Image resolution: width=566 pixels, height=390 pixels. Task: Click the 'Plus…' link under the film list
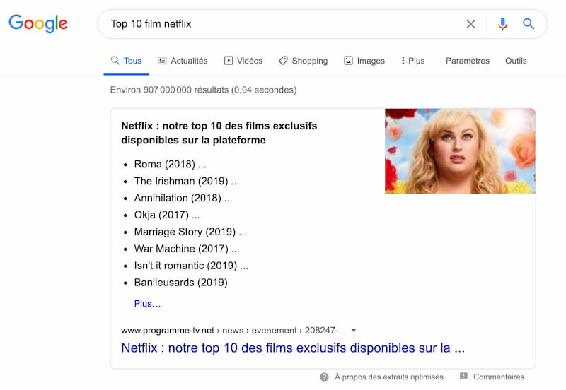point(147,304)
